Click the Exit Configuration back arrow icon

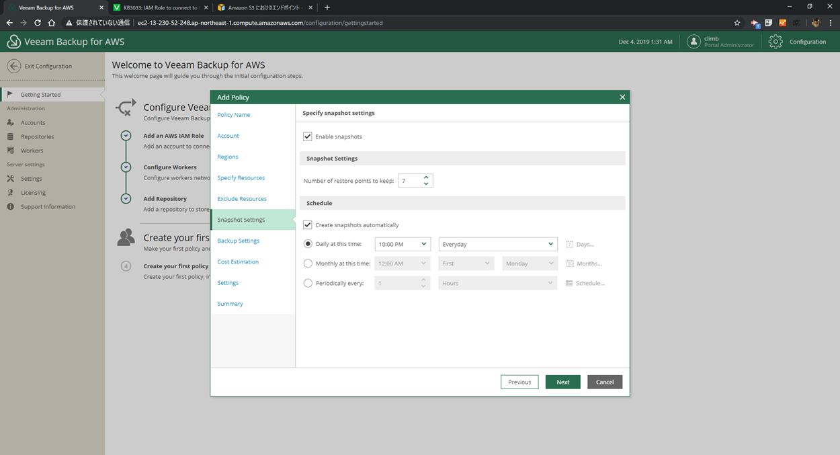tap(13, 66)
